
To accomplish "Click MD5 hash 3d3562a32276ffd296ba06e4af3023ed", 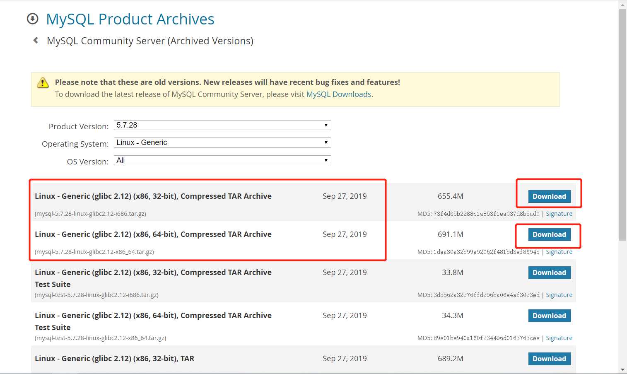I will point(486,295).
